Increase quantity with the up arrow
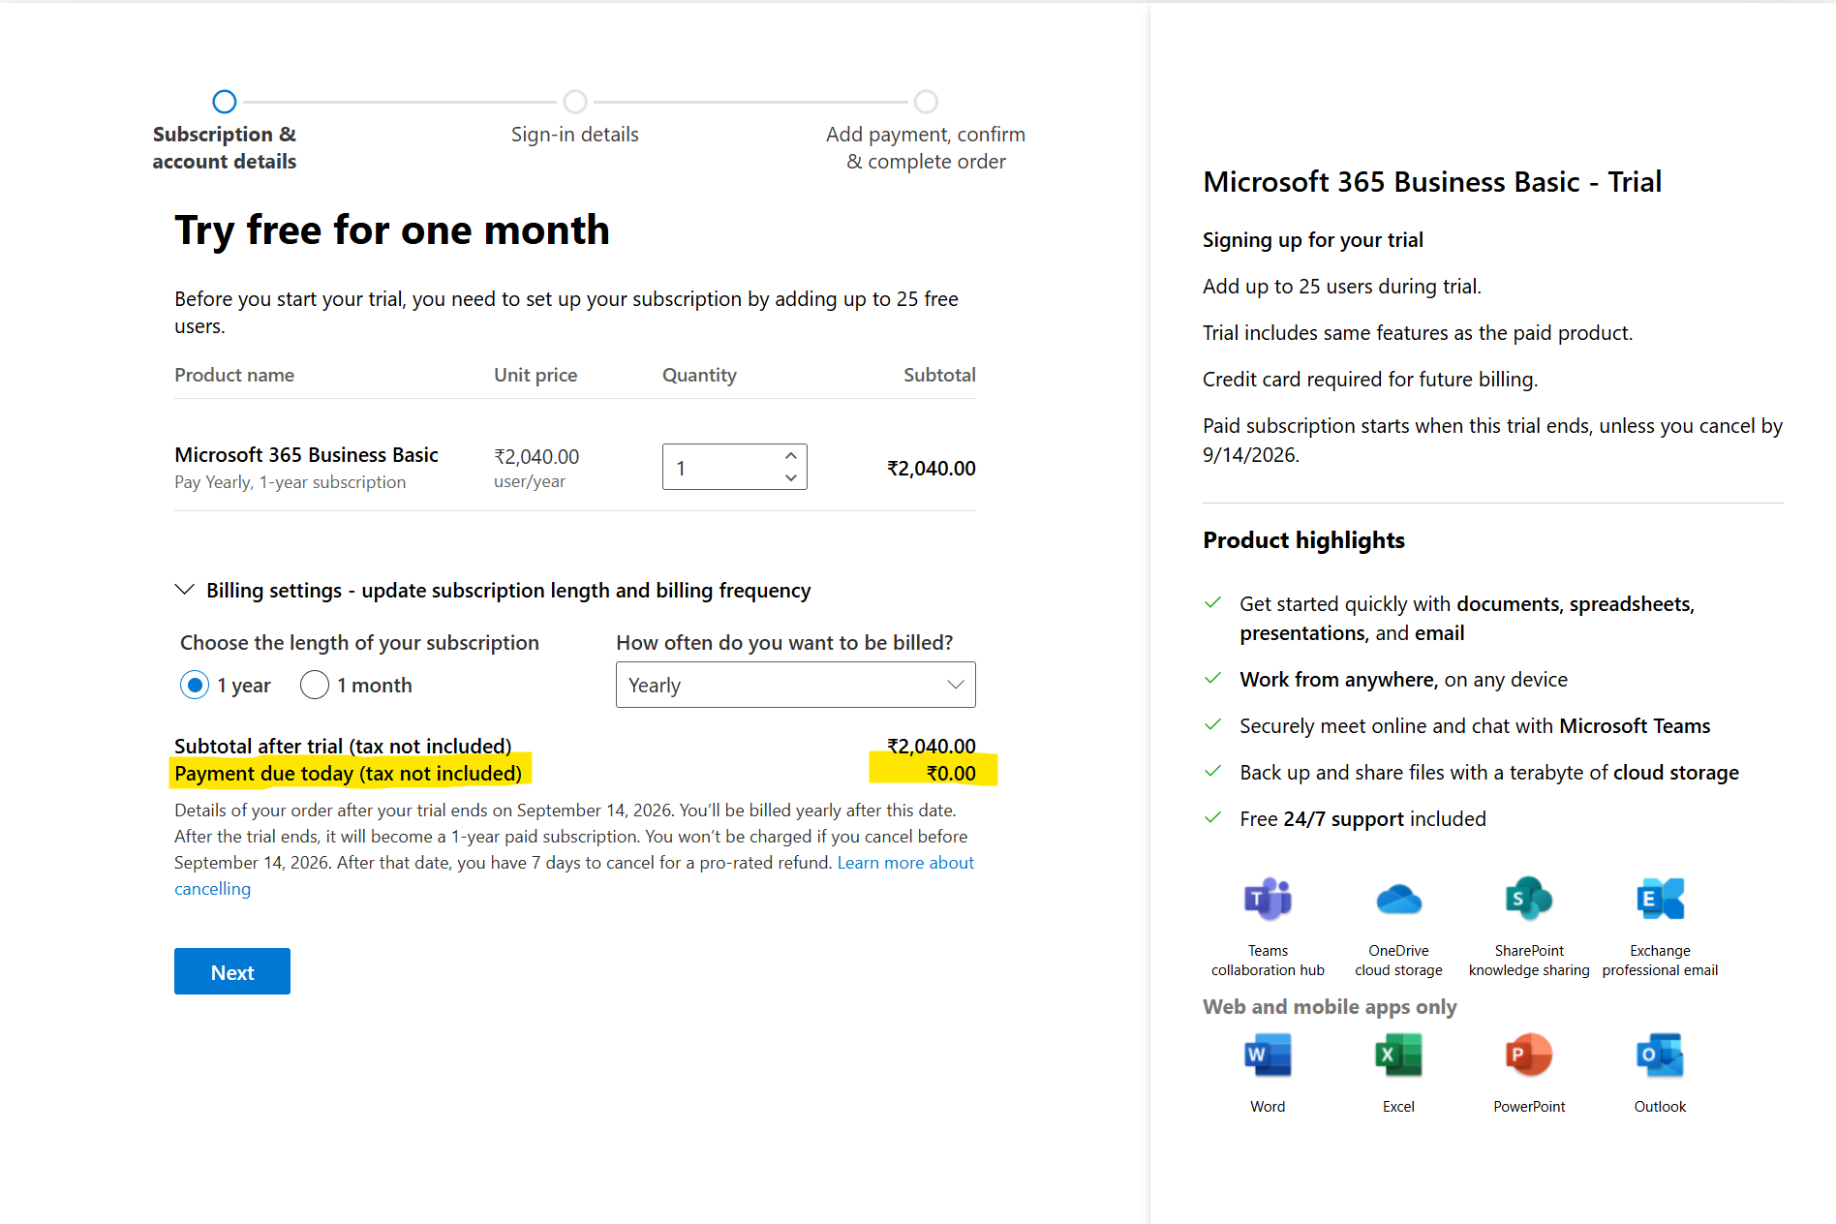This screenshot has width=1836, height=1224. click(x=791, y=455)
